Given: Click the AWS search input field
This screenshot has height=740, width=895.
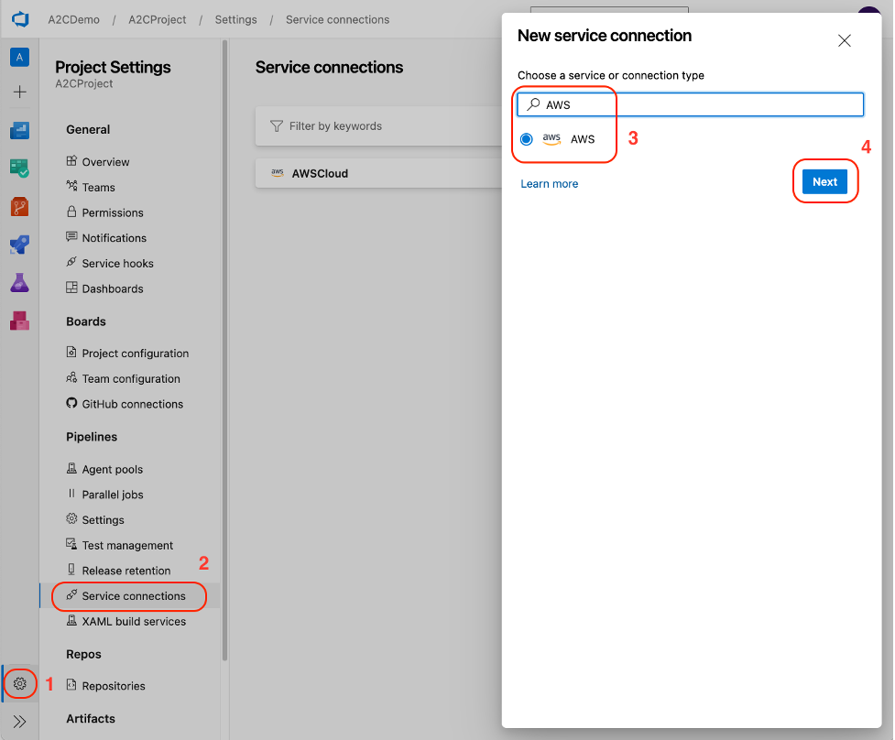Looking at the screenshot, I should click(689, 103).
